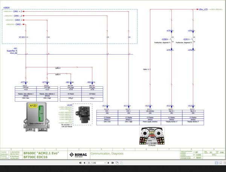This screenshot has height=172, width=226.
Task: Click the Splice 12 label
Action: [x=146, y=69]
